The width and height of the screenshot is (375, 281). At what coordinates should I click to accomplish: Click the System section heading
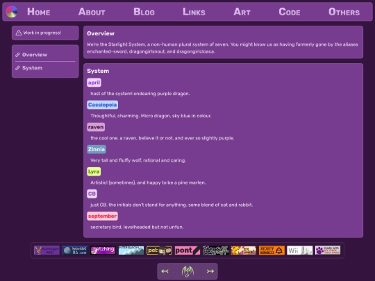click(x=98, y=71)
